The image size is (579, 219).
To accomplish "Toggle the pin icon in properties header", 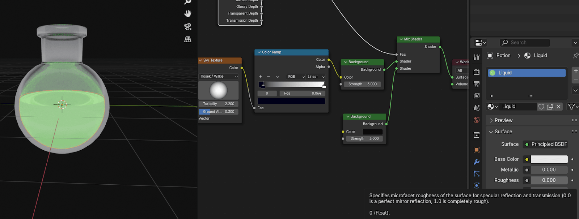I will (x=575, y=56).
